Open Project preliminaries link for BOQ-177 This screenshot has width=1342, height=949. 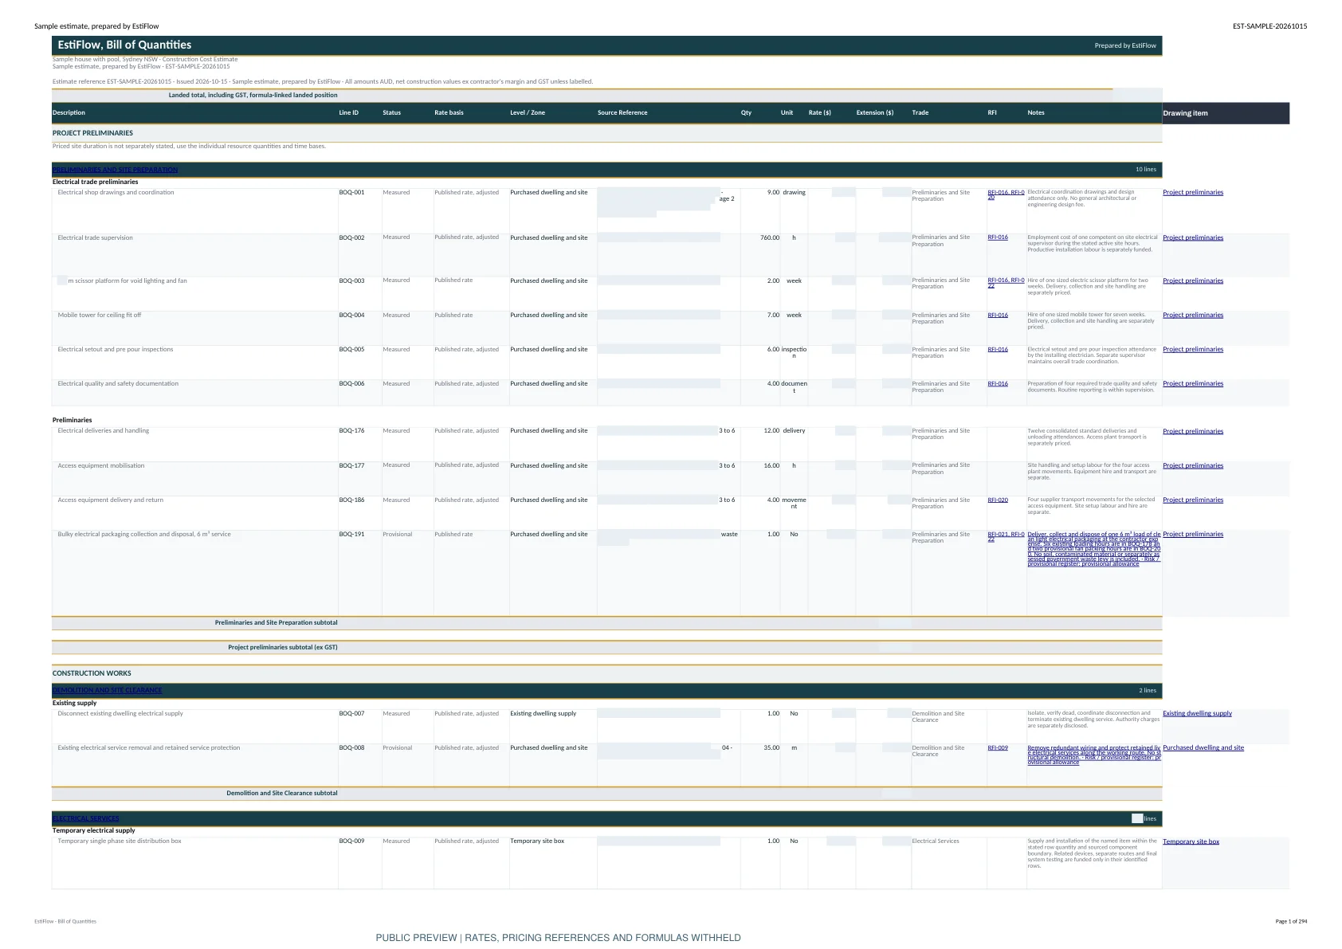1192,465
